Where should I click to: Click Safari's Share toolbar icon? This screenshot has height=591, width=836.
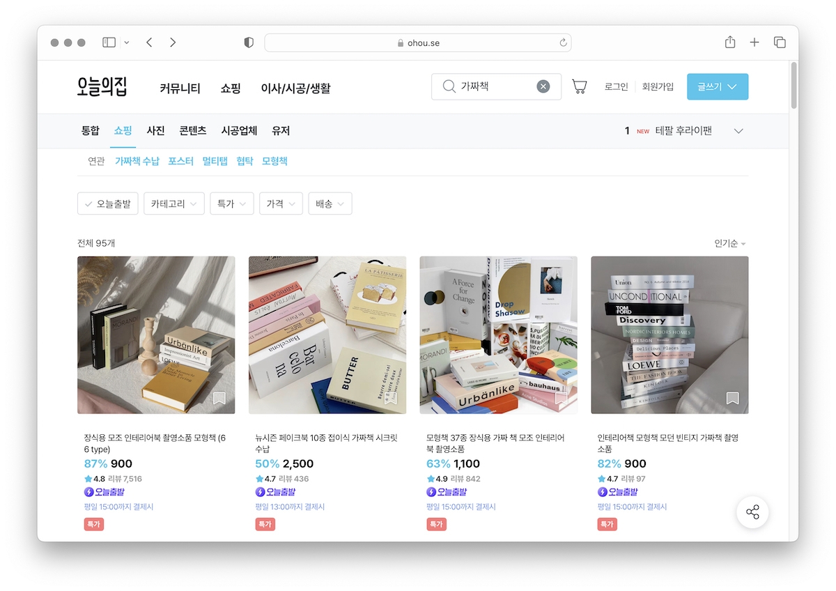click(730, 43)
